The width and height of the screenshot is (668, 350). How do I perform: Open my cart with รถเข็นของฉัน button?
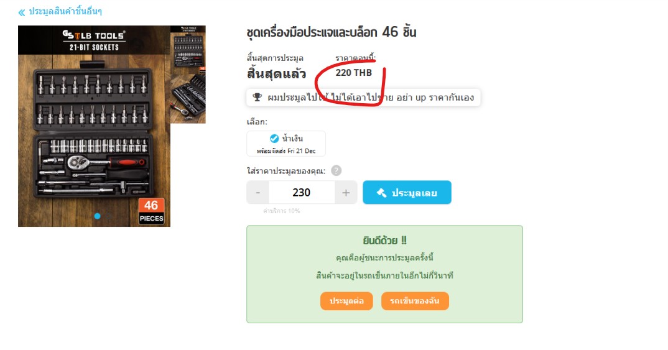click(x=414, y=301)
